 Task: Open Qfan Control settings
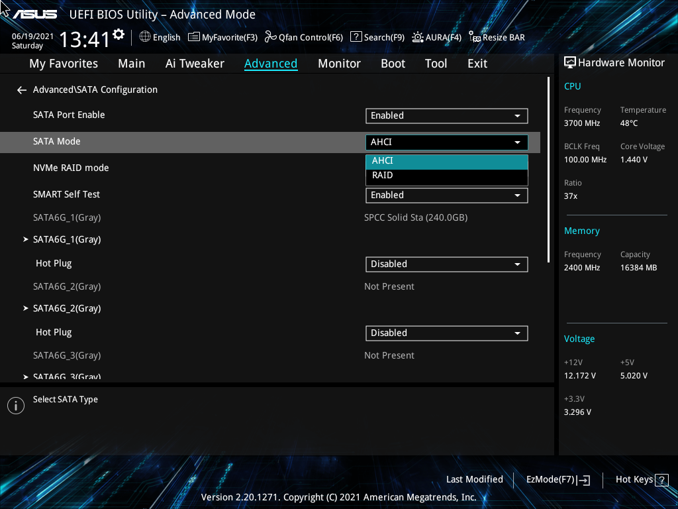[303, 37]
